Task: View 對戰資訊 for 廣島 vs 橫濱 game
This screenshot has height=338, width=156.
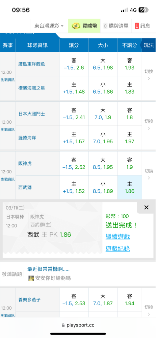Action: click(8, 80)
